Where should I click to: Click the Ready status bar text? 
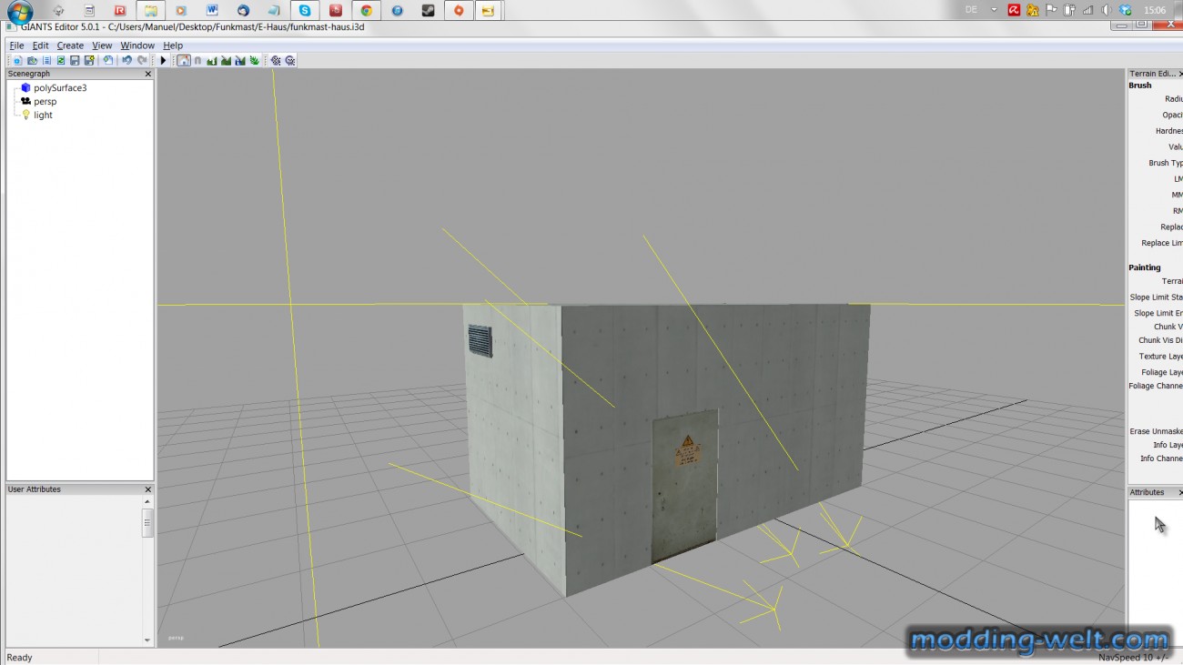pyautogui.click(x=19, y=658)
